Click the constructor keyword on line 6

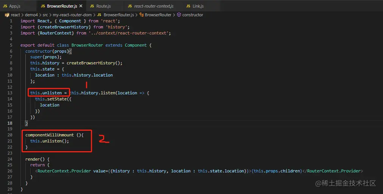point(39,51)
